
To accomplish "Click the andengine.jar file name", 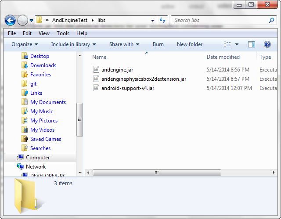I will (117, 70).
